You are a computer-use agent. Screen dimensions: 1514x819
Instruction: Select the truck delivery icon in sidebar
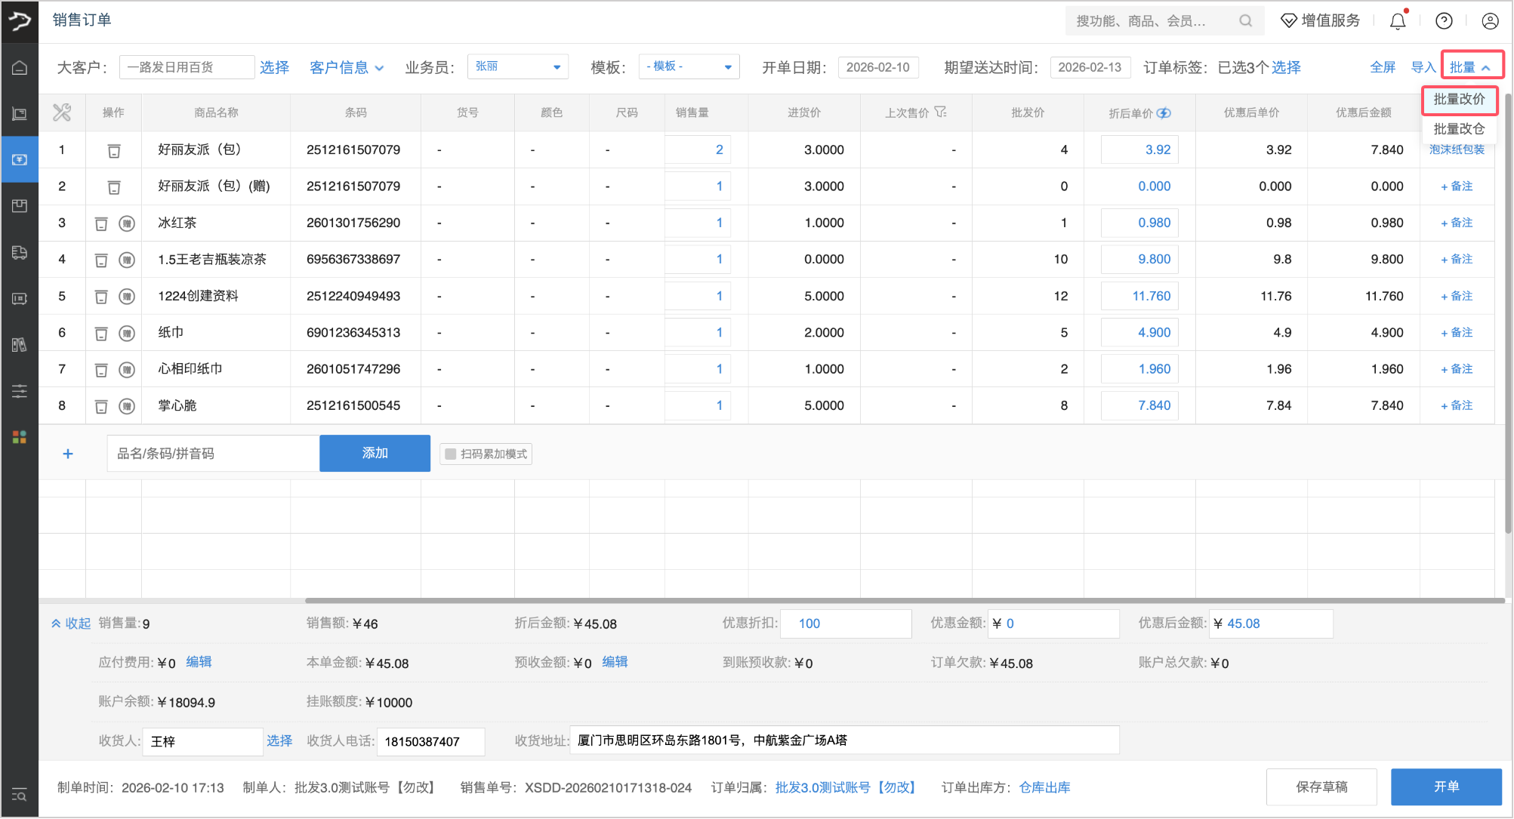[x=20, y=253]
